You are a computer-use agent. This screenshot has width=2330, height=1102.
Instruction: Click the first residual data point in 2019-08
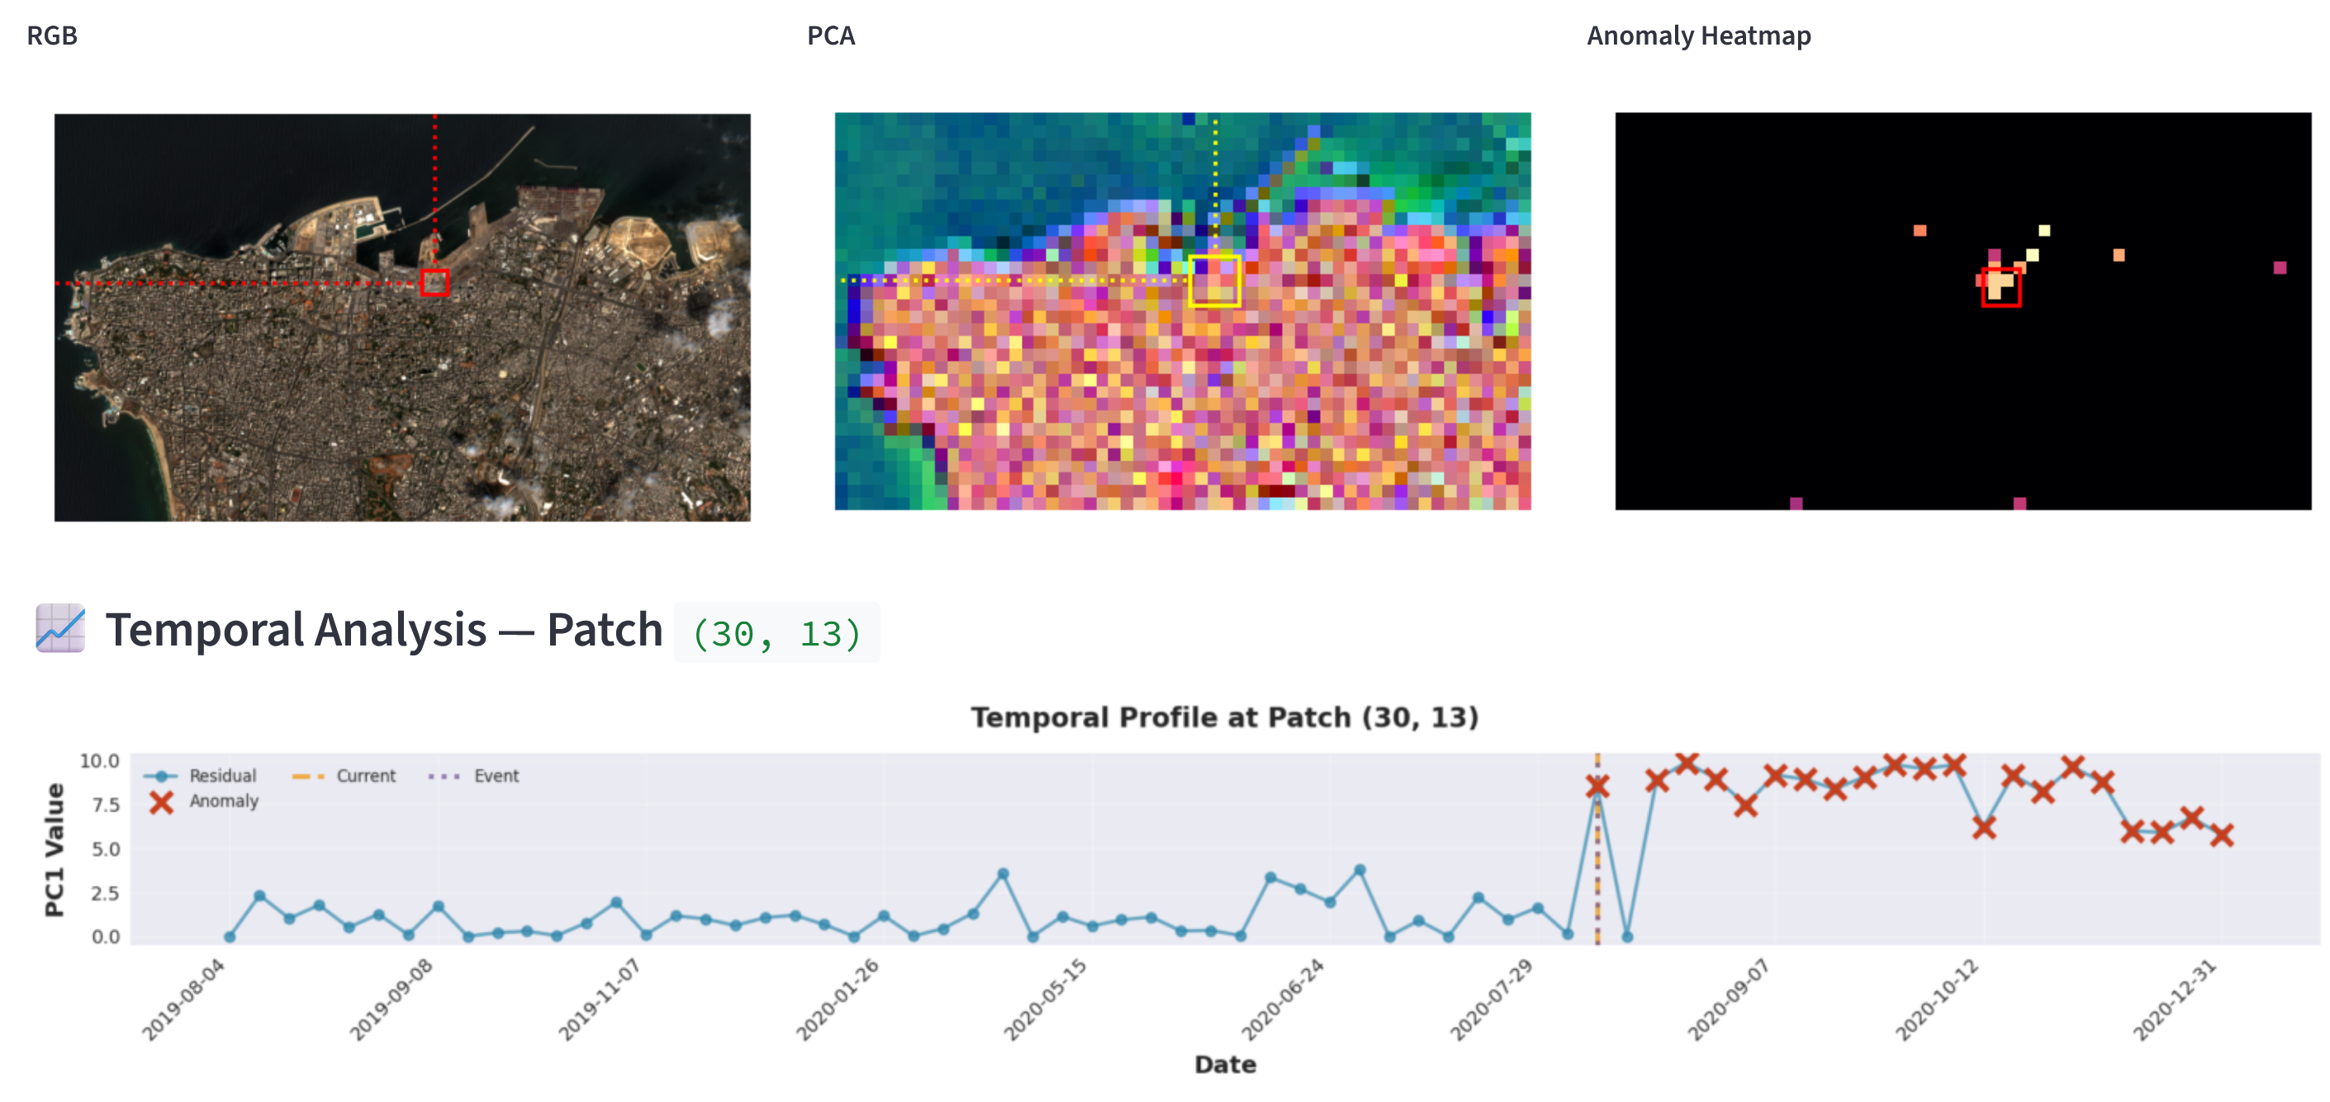[230, 937]
